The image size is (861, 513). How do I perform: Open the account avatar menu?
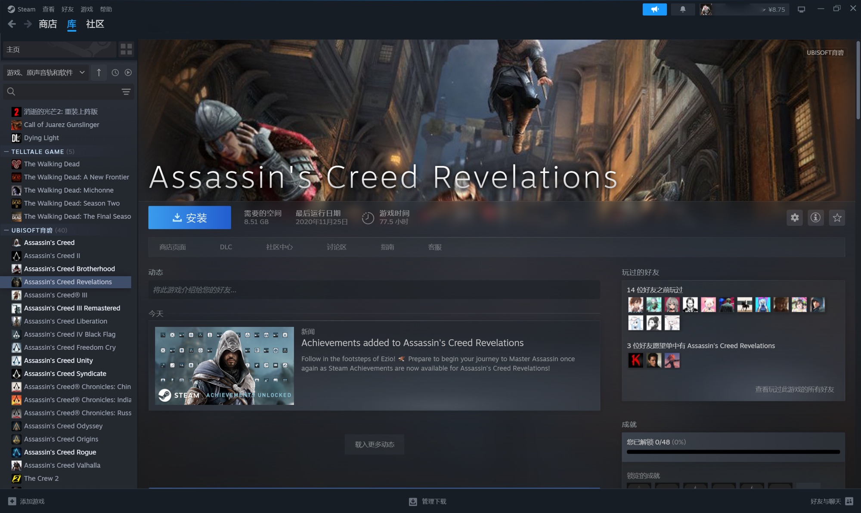coord(706,9)
